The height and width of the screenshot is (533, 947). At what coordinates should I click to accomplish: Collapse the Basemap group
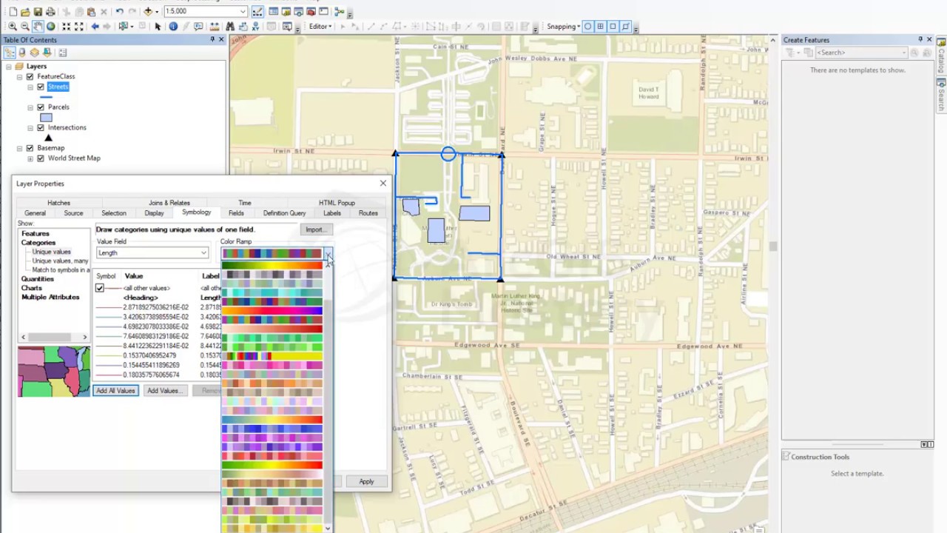(x=19, y=148)
